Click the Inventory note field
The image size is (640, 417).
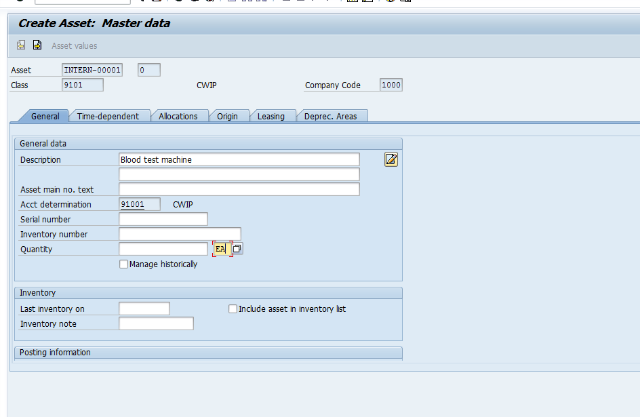(157, 323)
